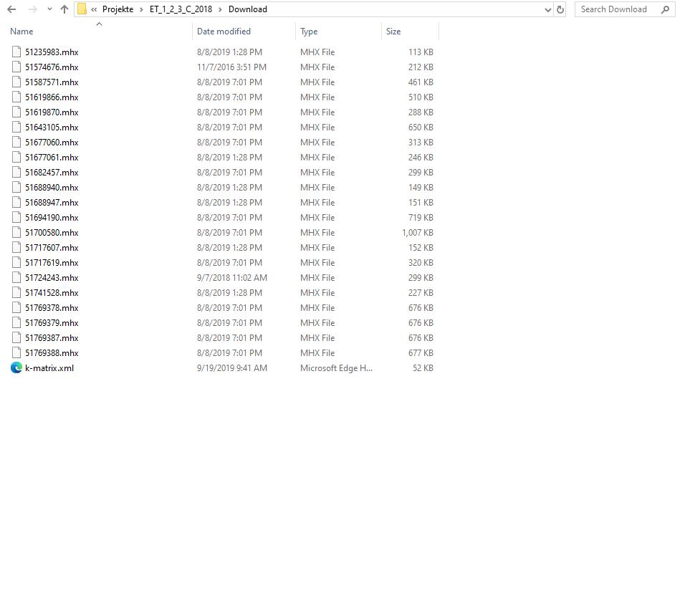Screen dimensions: 685x606
Task: Open subfolder arrow after ET_1_2_3_C_2018
Action: pos(220,9)
